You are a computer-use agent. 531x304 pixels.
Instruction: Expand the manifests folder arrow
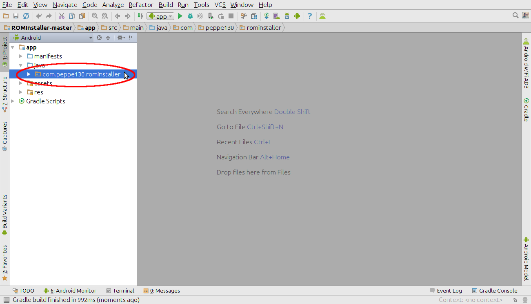[21, 56]
